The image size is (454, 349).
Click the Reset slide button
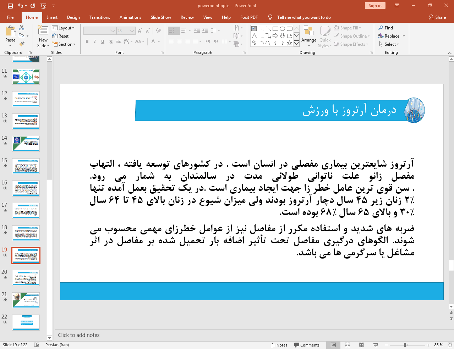(60, 36)
